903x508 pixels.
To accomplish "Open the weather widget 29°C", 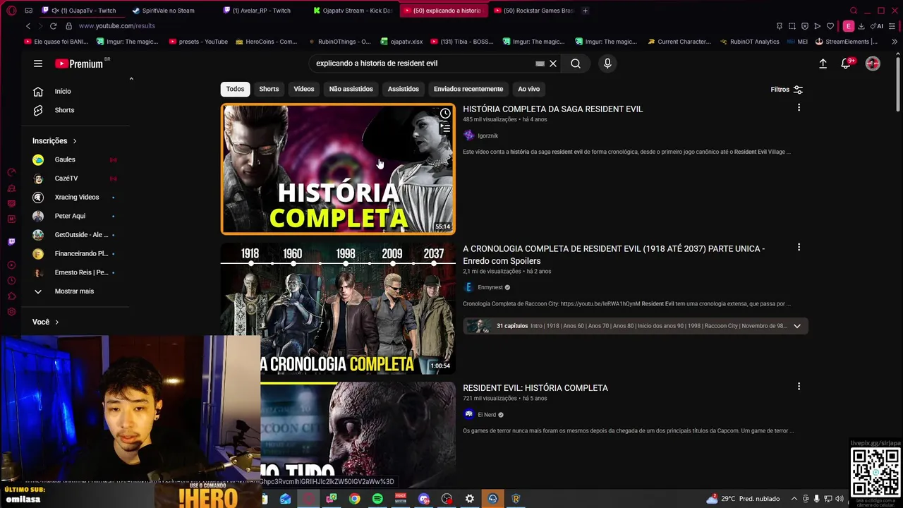I will point(743,499).
